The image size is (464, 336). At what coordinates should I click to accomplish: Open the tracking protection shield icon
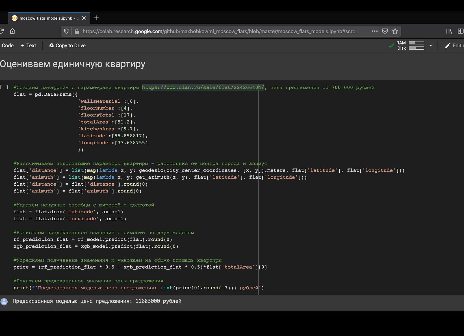click(x=66, y=31)
